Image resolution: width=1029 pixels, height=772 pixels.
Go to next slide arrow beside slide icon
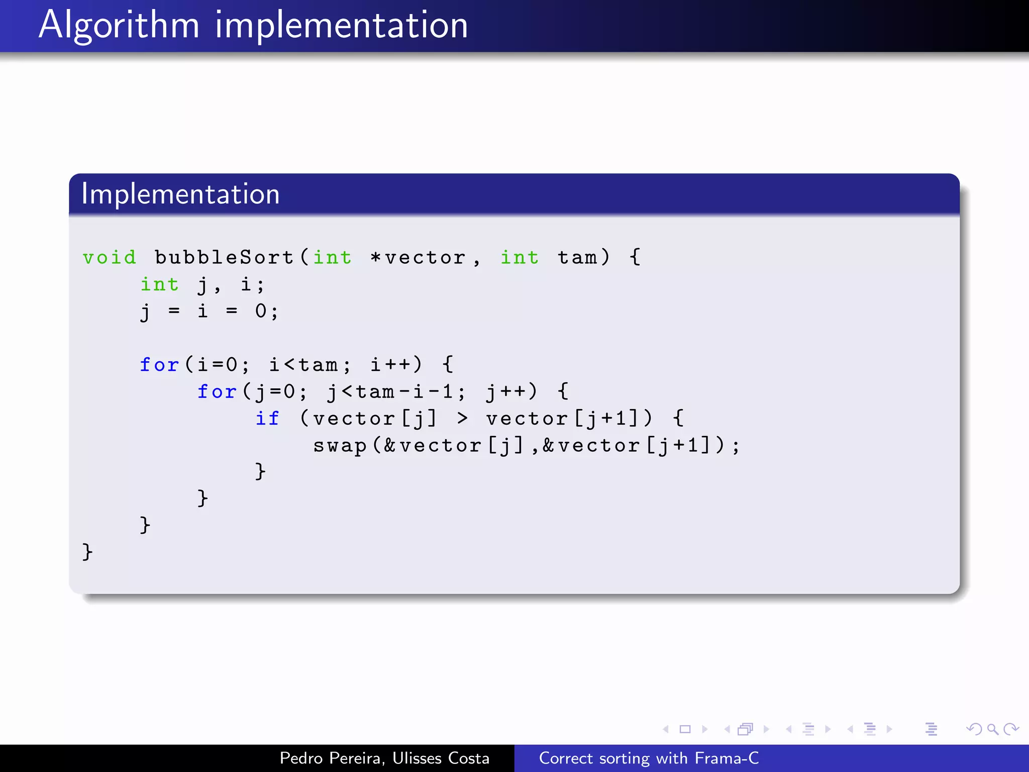704,729
